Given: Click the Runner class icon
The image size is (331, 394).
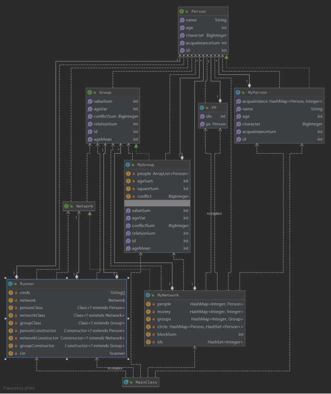Looking at the screenshot, I should [10, 284].
